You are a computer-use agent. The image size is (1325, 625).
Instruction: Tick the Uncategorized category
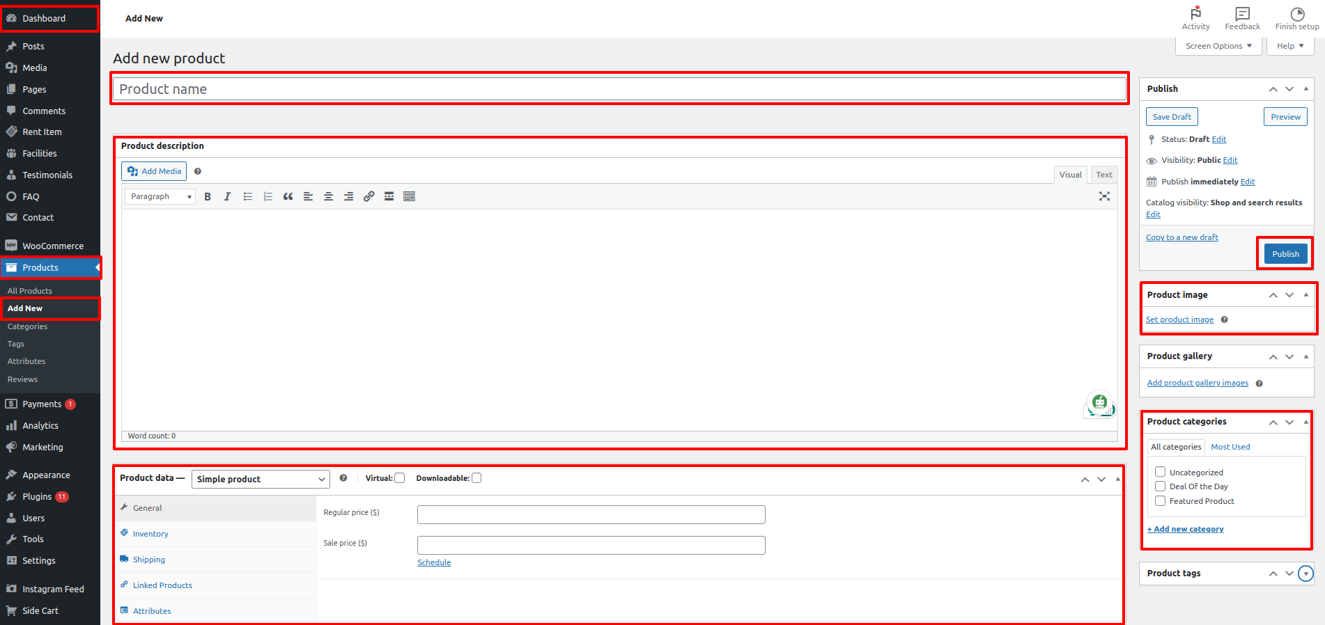coord(1160,472)
